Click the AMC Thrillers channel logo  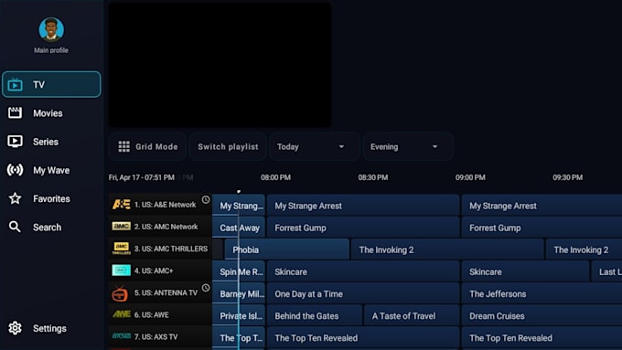click(x=121, y=249)
